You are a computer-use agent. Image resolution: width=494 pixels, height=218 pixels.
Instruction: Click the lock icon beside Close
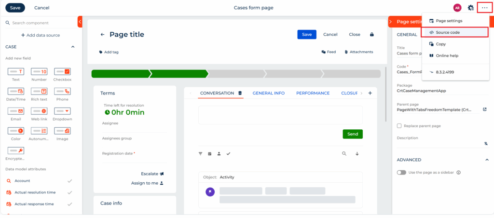pyautogui.click(x=371, y=35)
